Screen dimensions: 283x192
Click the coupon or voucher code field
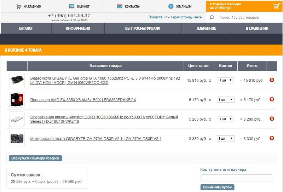(x=237, y=178)
